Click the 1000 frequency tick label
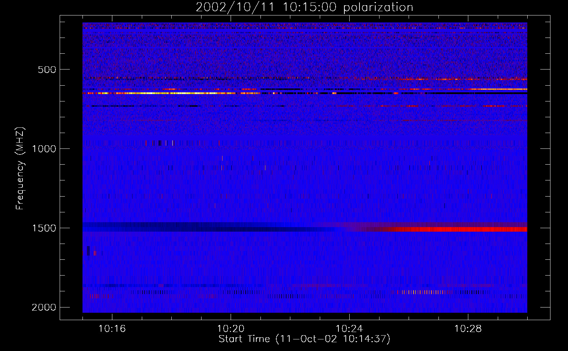The width and height of the screenshot is (568, 351). point(44,149)
